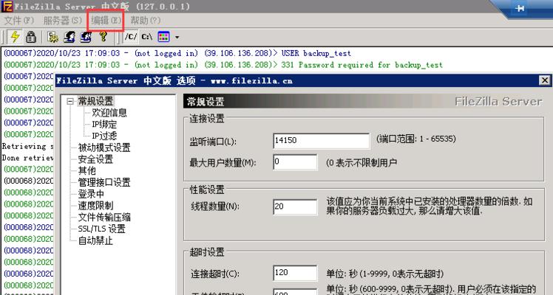Select the C:\ path display icon
This screenshot has height=295, width=553.
click(x=147, y=37)
